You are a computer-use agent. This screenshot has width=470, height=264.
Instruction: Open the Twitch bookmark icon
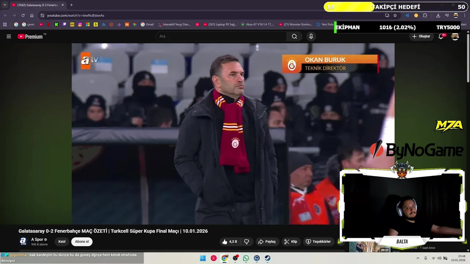[65, 25]
